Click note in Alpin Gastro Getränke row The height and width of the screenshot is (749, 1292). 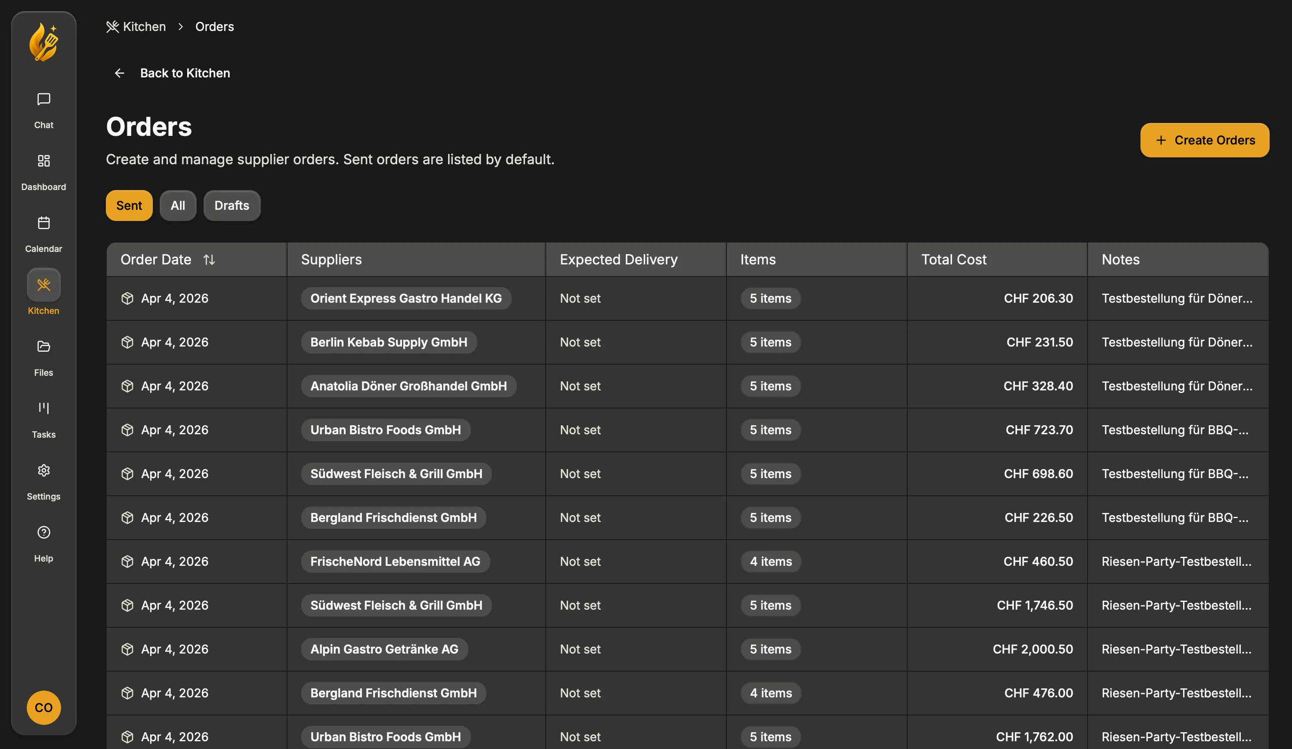tap(1177, 649)
